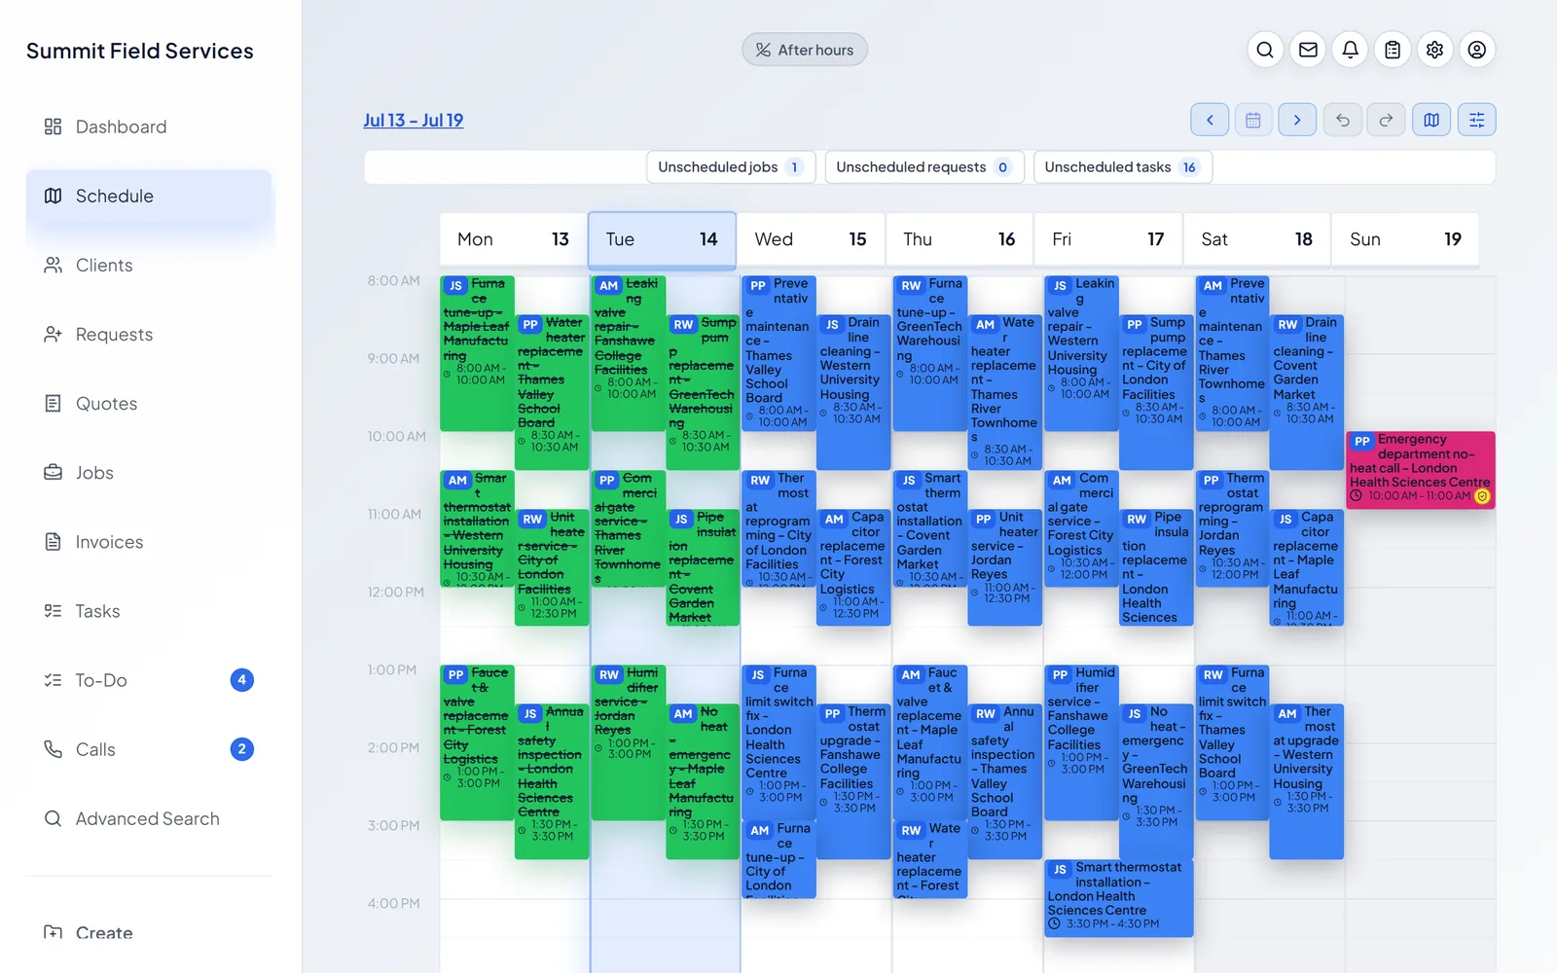The image size is (1557, 973).
Task: Expand Unscheduled tasks list
Action: (1122, 167)
